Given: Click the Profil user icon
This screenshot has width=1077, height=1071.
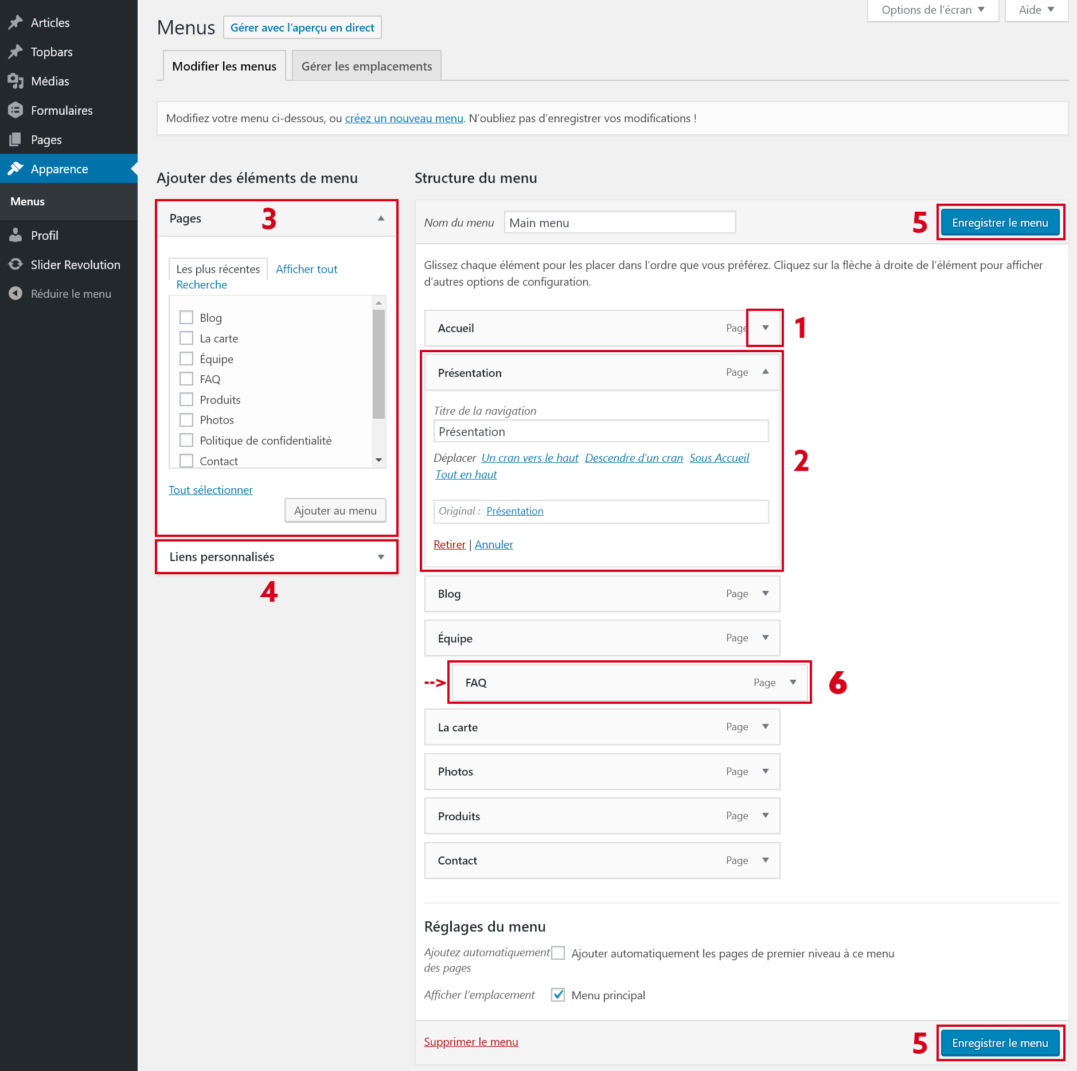Looking at the screenshot, I should [x=15, y=235].
